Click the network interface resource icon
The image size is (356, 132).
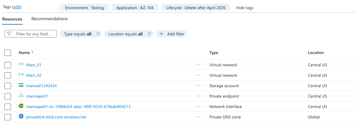(21, 106)
